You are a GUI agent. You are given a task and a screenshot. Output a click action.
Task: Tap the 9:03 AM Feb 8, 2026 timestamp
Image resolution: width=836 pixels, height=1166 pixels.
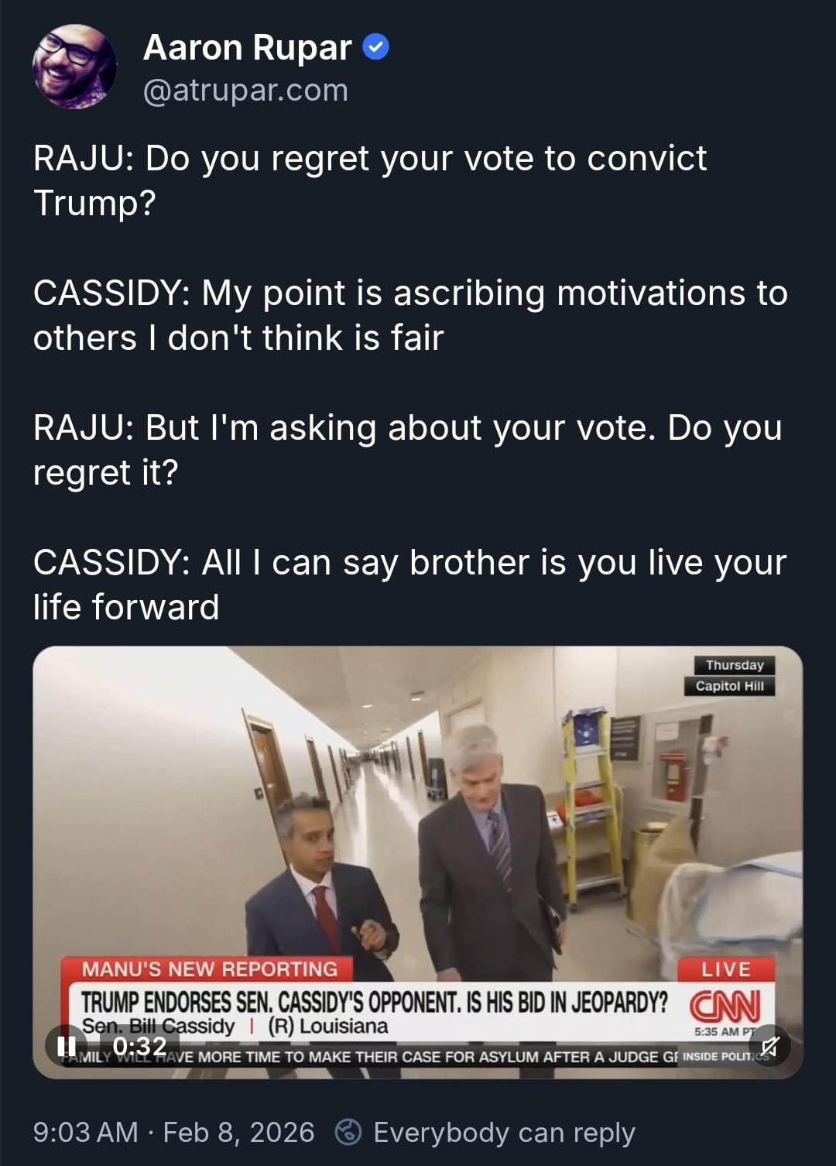(x=173, y=1132)
